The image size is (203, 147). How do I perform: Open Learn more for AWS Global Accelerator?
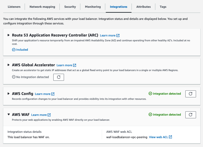coord(66,65)
